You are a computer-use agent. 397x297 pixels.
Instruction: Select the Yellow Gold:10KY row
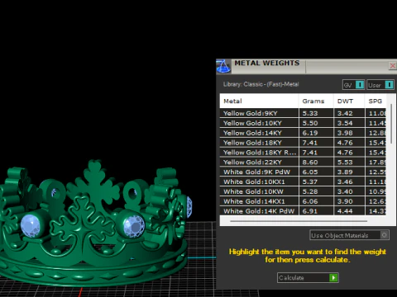(x=303, y=123)
